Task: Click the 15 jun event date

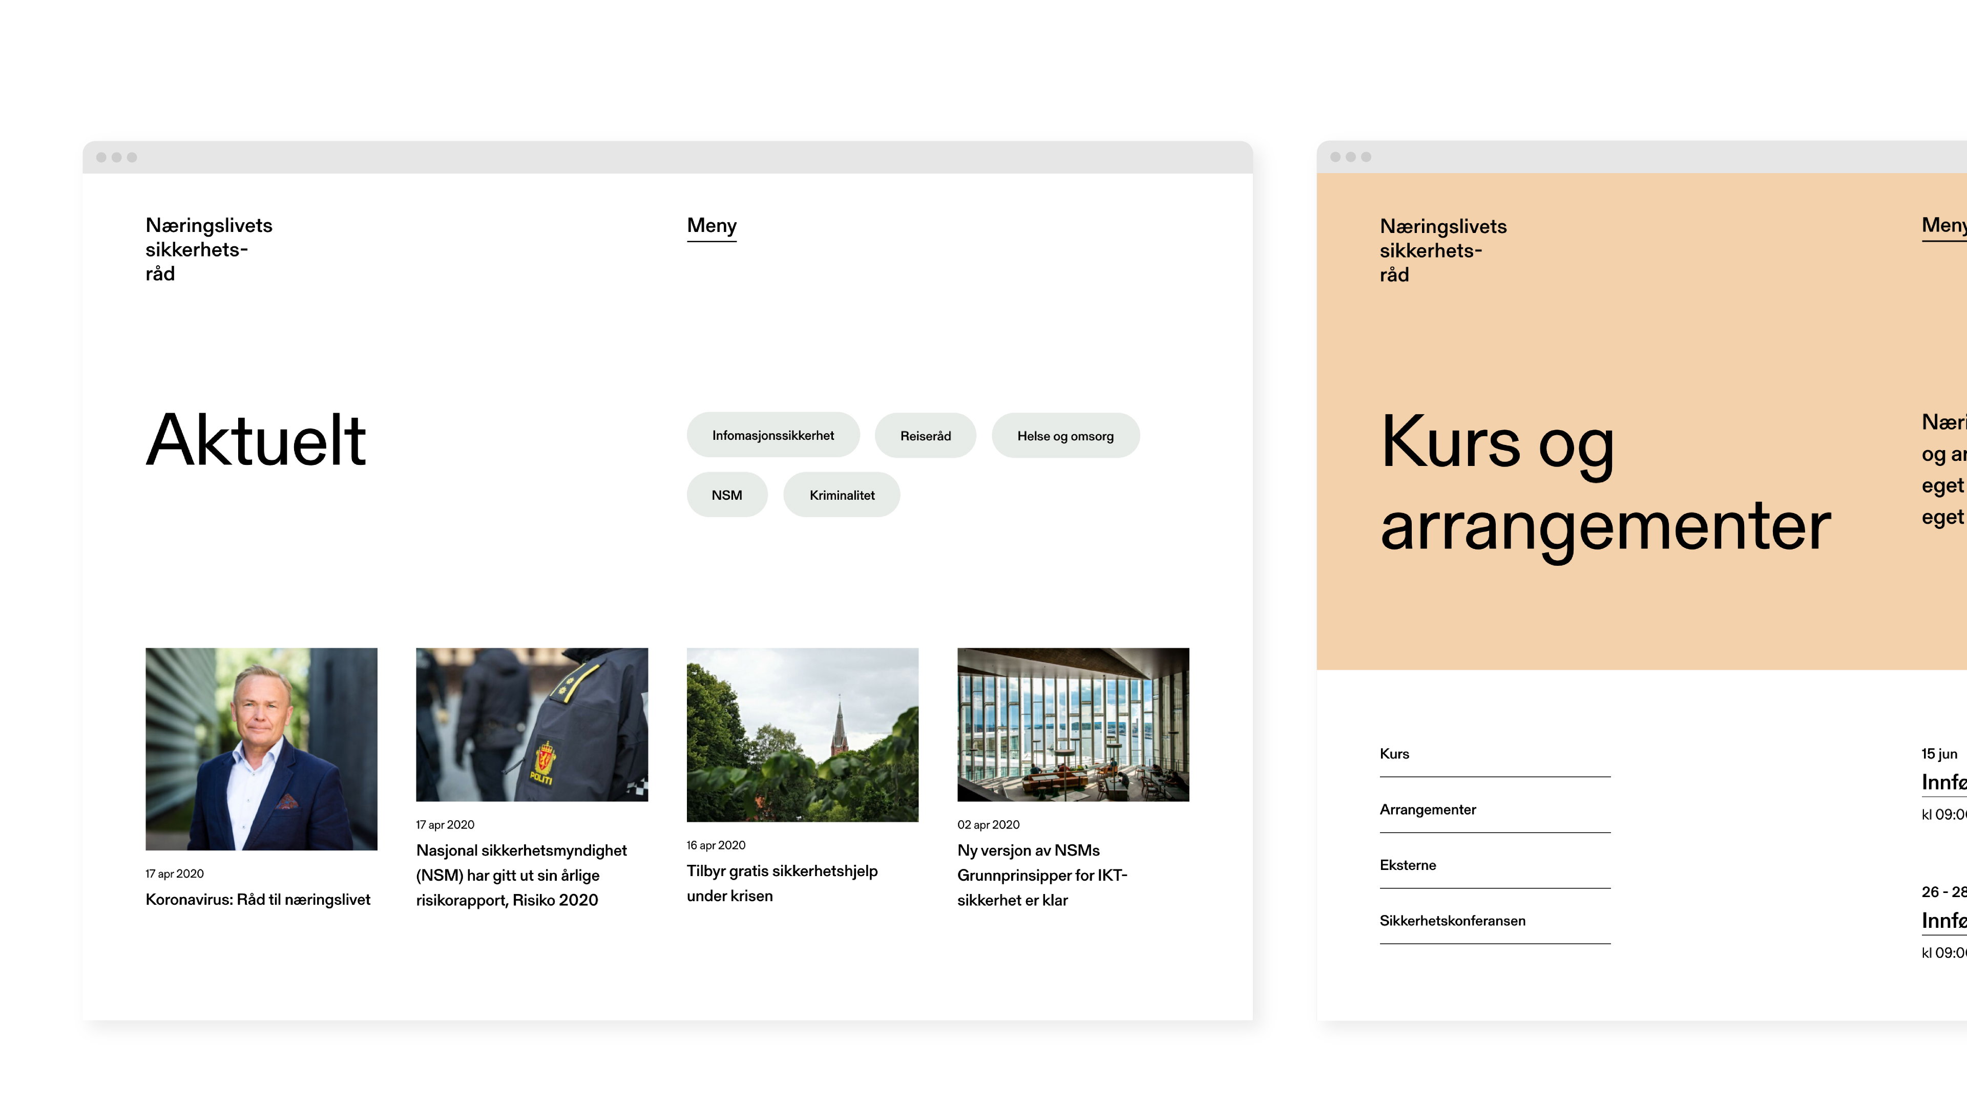Action: click(x=1939, y=754)
